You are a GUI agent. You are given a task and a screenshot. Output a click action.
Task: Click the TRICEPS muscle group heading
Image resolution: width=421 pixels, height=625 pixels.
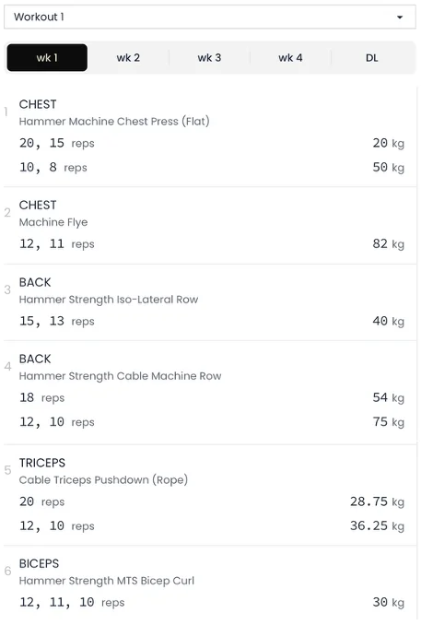point(42,463)
